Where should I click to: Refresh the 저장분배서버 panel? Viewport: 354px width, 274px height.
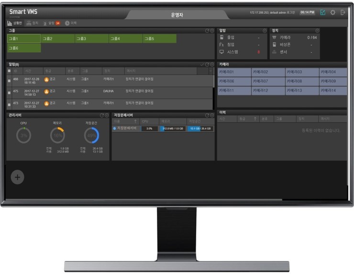point(207,116)
